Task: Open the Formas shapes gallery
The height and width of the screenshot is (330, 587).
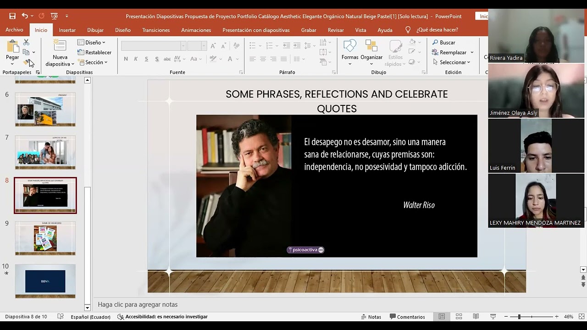Action: click(350, 52)
